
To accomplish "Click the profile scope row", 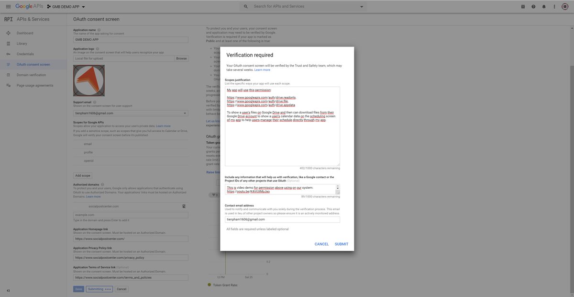I will point(131,152).
